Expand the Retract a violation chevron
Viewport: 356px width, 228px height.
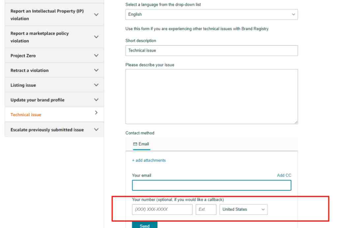point(96,70)
